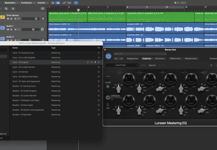Go to previous plugin setting with left arrow
The image size is (217, 150).
click(x=116, y=59)
